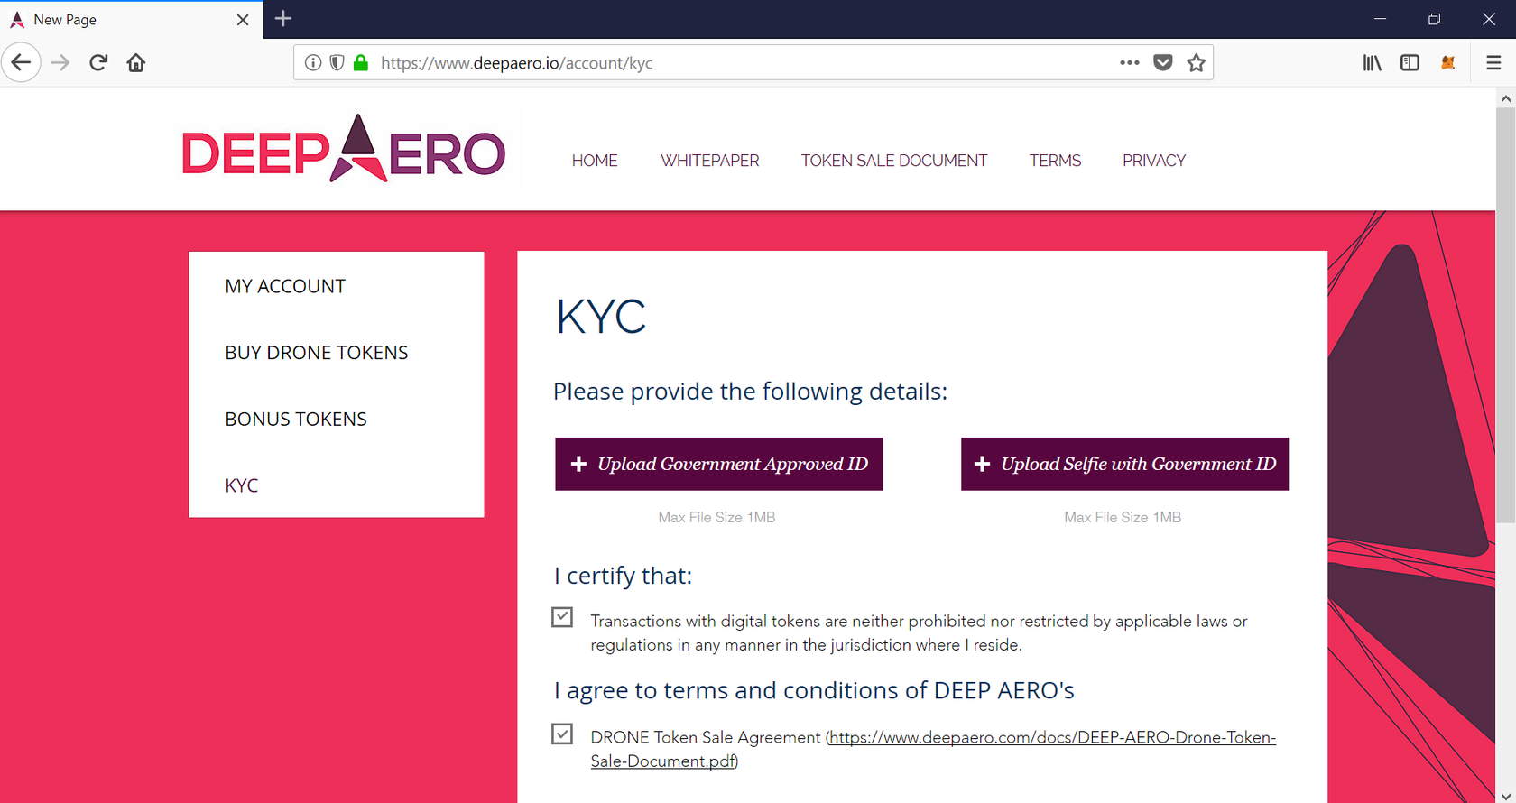Show site information icon in address bar
Viewport: 1516px width, 803px height.
click(312, 63)
